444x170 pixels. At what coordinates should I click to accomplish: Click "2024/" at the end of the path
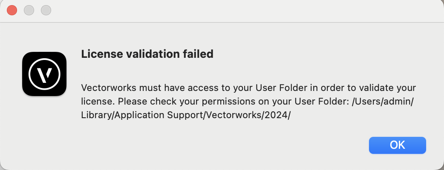[x=276, y=116]
